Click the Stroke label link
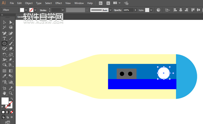 click(43, 10)
